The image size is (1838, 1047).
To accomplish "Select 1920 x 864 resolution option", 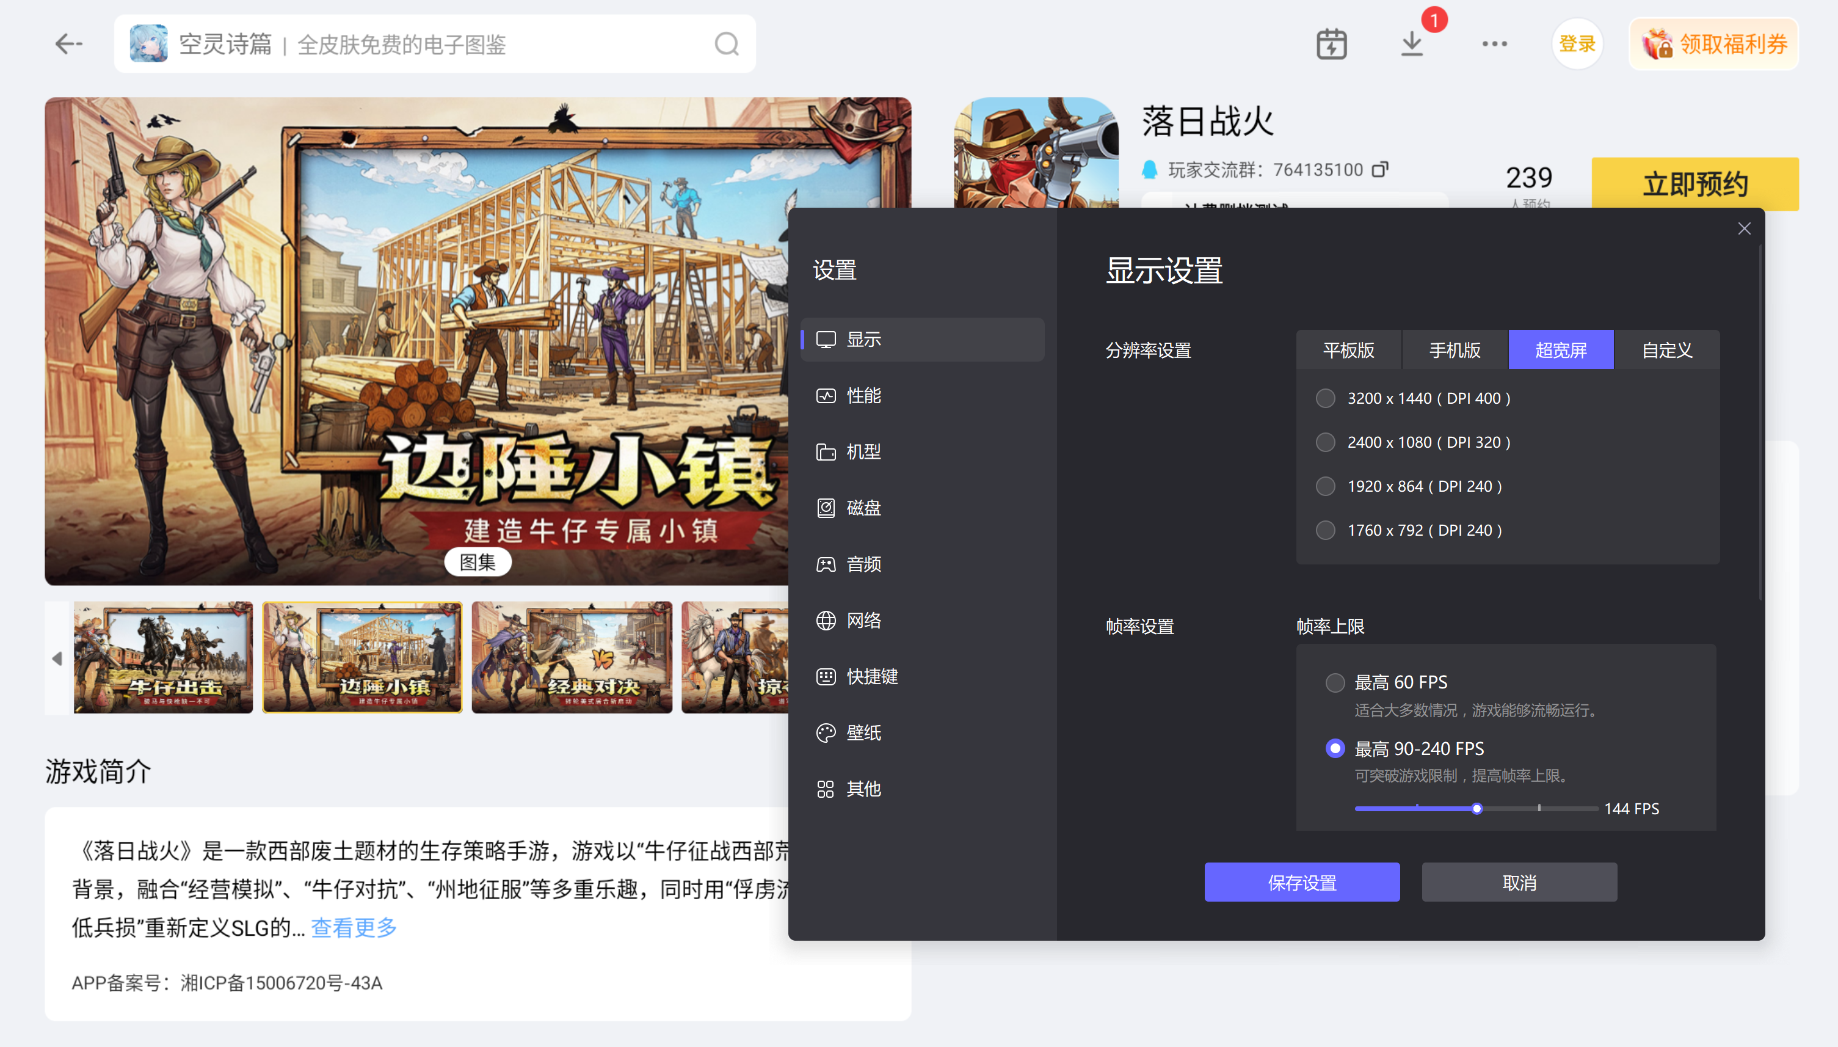I will (x=1325, y=486).
